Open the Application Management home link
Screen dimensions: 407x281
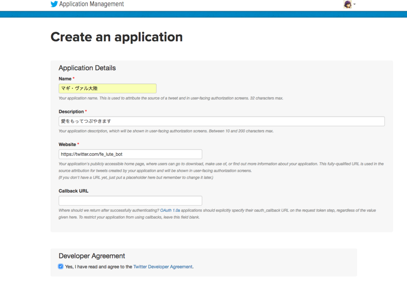(x=91, y=4)
